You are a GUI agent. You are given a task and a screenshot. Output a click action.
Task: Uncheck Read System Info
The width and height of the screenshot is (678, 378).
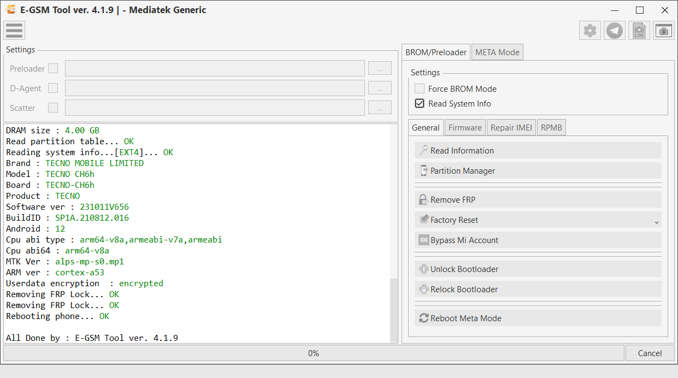(420, 103)
